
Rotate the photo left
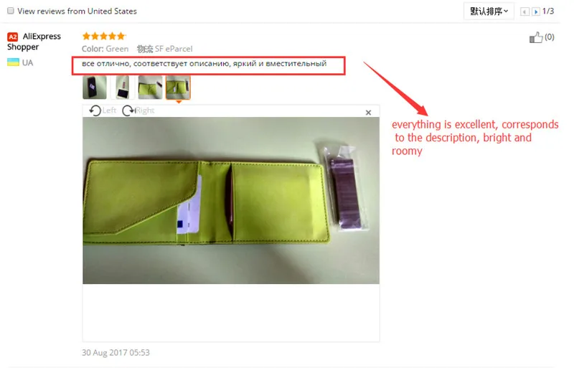pos(103,110)
